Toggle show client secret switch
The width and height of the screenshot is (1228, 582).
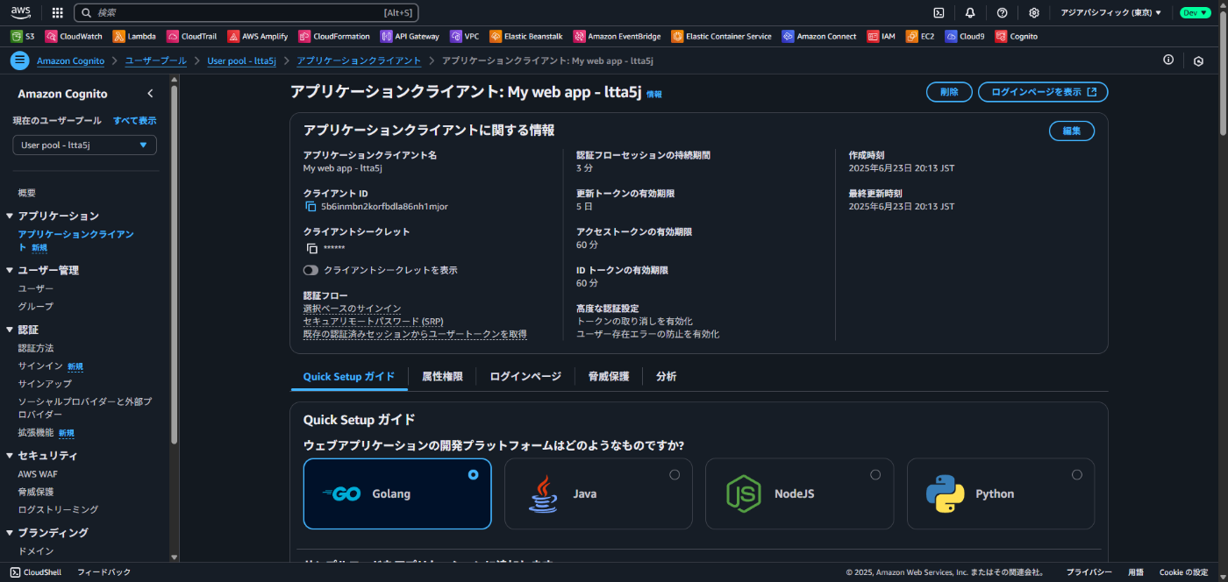point(311,270)
